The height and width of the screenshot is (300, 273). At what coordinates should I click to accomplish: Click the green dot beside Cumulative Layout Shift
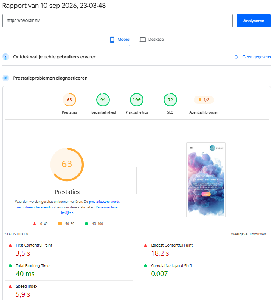point(145,266)
